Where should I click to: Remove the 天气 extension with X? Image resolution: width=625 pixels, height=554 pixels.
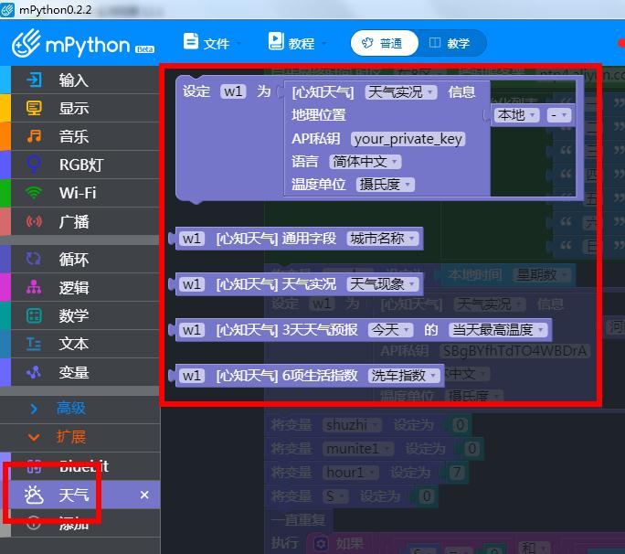pyautogui.click(x=144, y=495)
